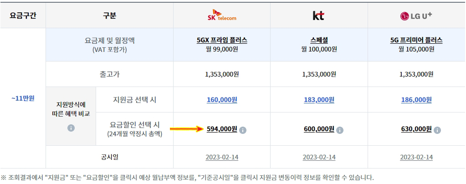Screen dimensions: 466x184
Task: Click kt discount total 600,000원
Action: (x=319, y=129)
